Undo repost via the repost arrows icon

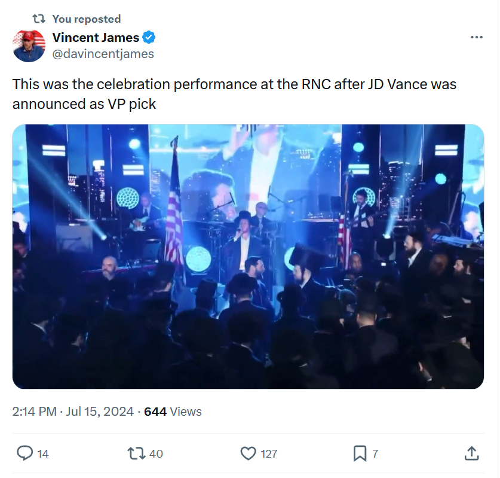[136, 453]
